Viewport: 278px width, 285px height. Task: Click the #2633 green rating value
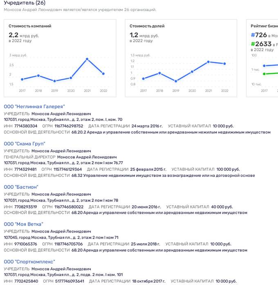[261, 44]
